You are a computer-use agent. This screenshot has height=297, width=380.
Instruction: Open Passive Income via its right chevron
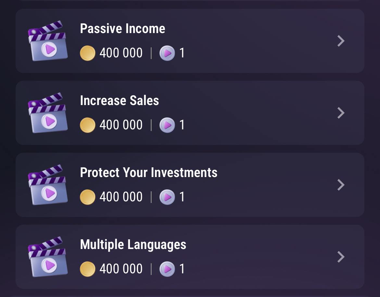(341, 41)
